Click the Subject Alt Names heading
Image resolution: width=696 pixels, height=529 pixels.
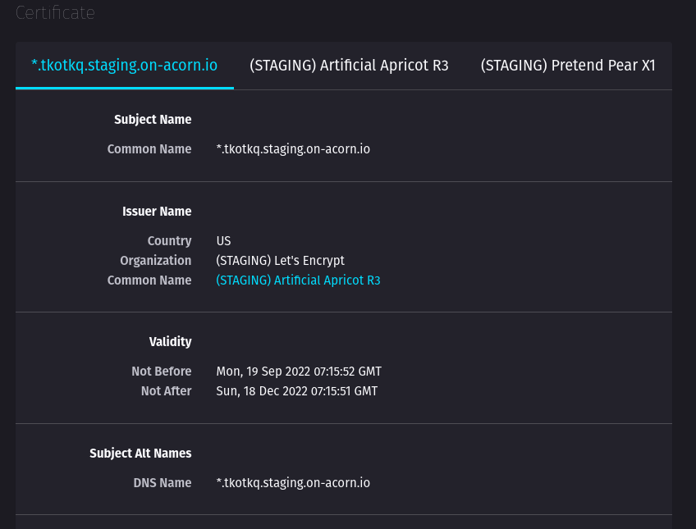click(x=140, y=454)
